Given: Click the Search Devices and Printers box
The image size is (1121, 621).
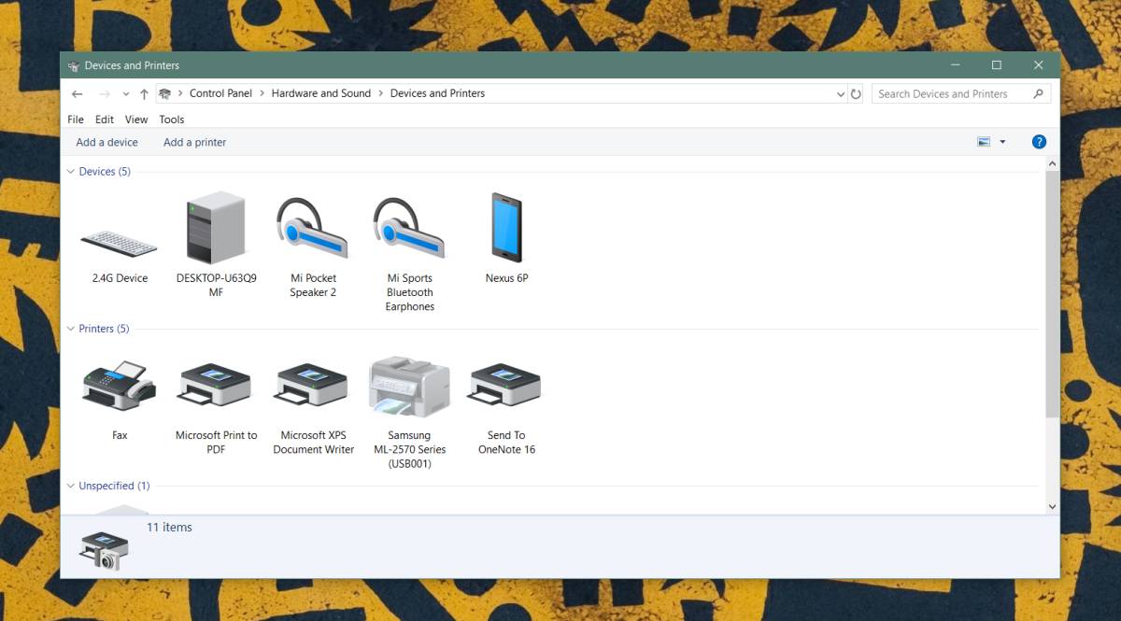Looking at the screenshot, I should (953, 92).
